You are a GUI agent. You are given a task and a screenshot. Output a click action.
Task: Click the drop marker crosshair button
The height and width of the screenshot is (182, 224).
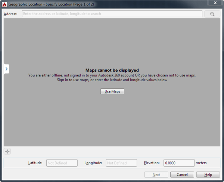tap(7, 151)
